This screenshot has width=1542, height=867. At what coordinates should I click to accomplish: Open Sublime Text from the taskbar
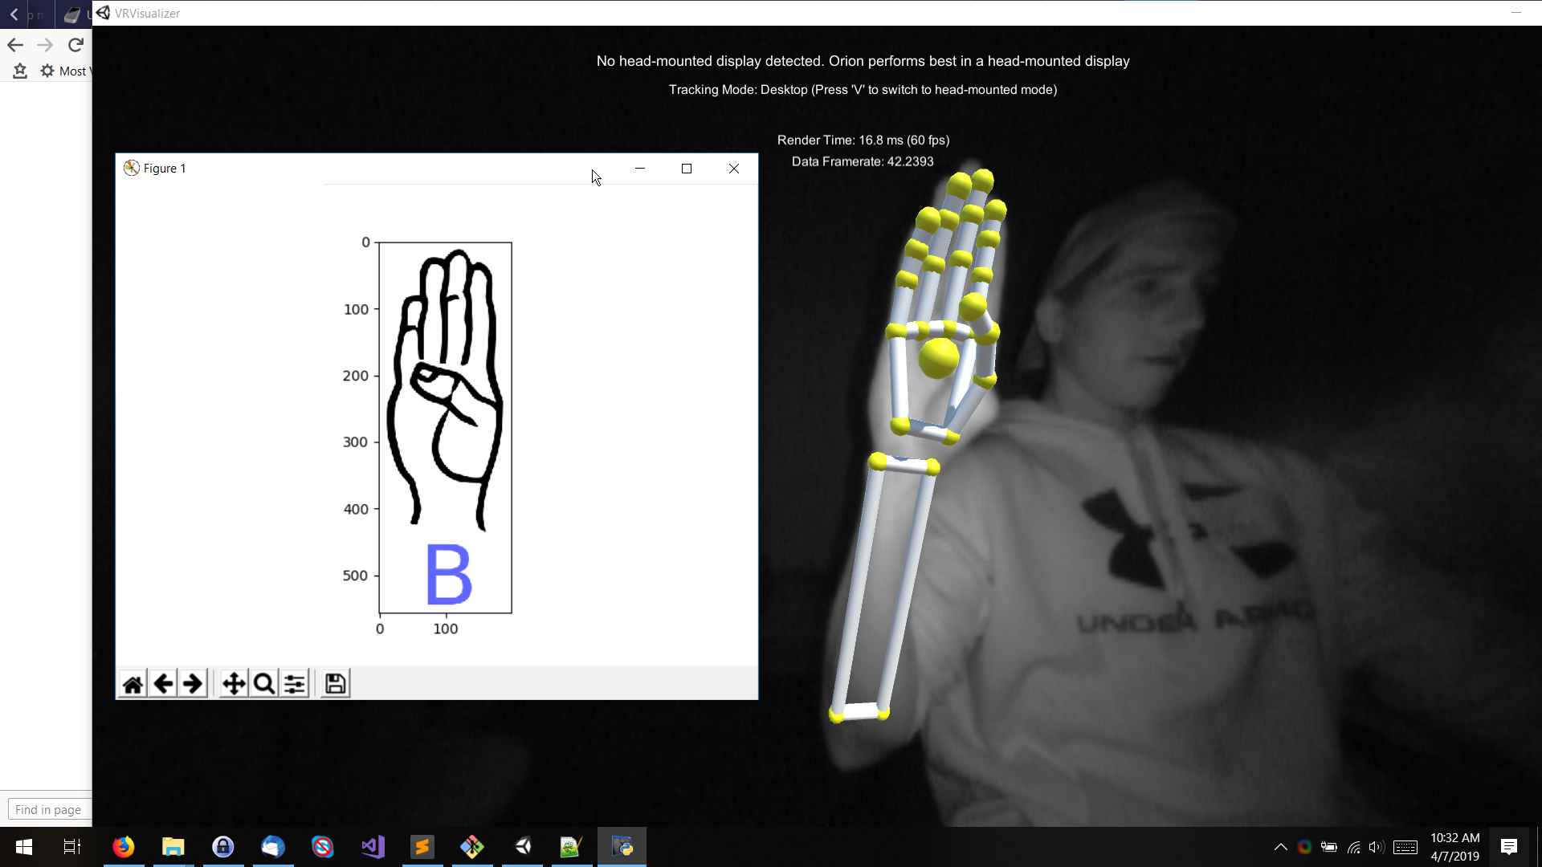422,846
